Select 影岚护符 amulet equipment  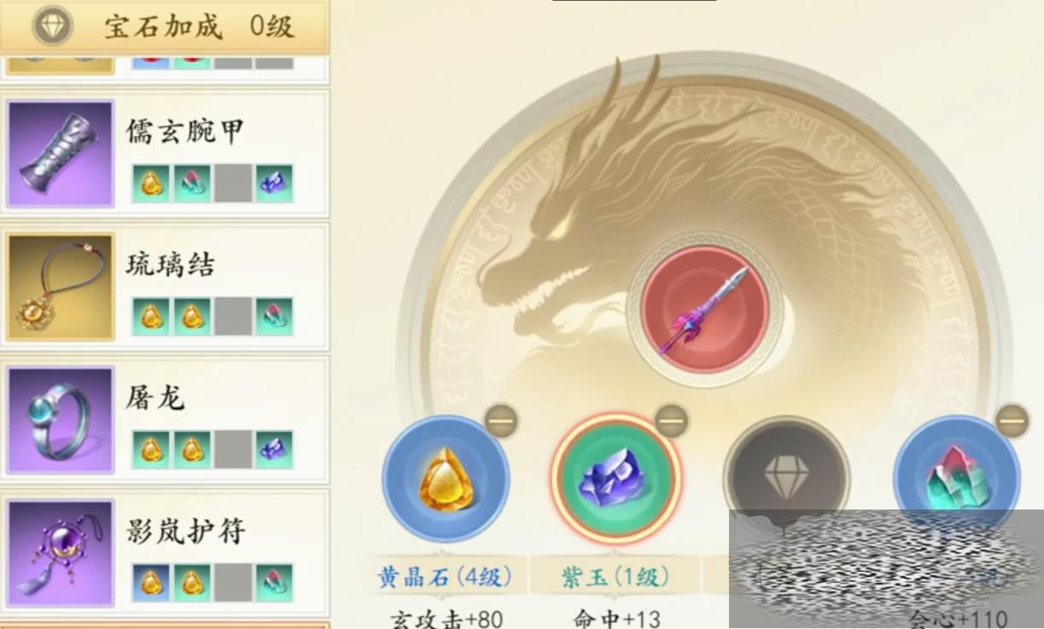pos(166,553)
